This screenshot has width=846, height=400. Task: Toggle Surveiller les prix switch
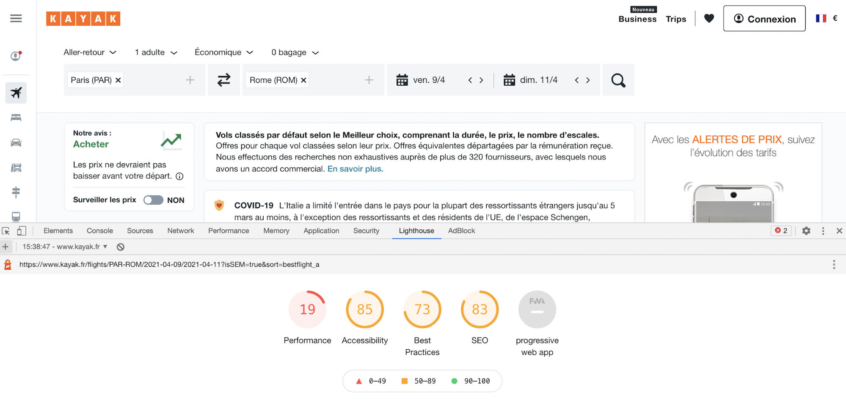[153, 200]
